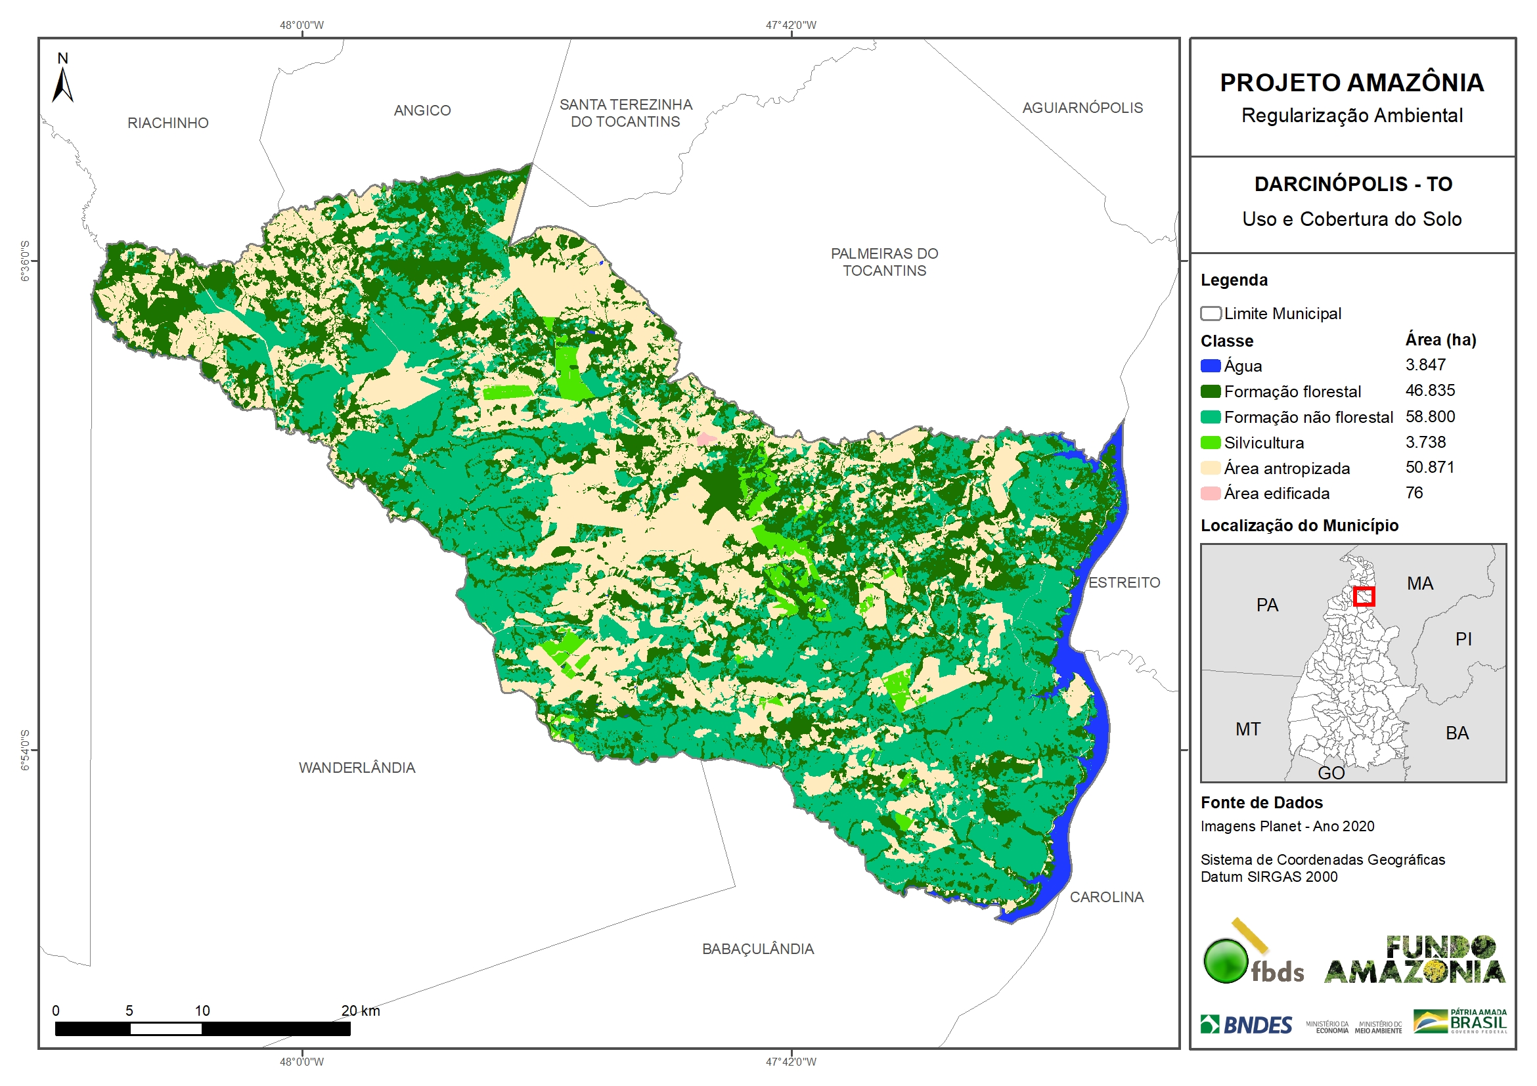Viewport: 1537px width, 1086px height.
Task: Click the scale bar at 10 km
Action: (x=202, y=1029)
